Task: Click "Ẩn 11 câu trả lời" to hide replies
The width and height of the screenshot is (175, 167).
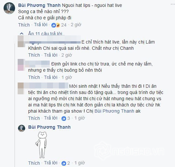Action: coord(45,33)
